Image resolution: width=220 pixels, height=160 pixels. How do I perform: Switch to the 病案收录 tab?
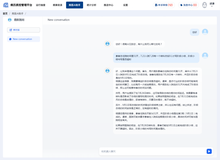[x=57, y=5]
